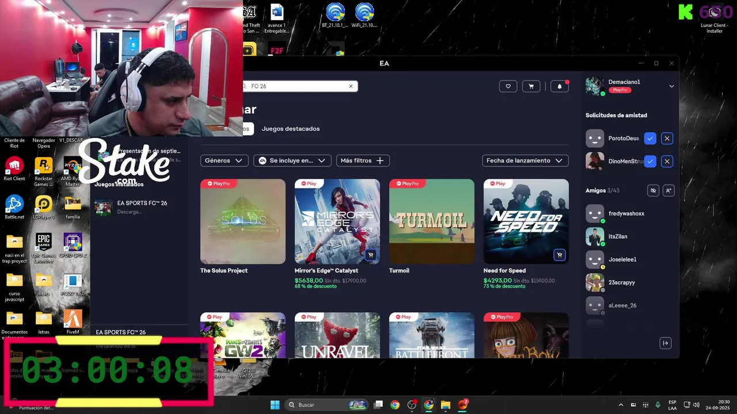This screenshot has height=414, width=737.
Task: Open Plants vs Zombies GW2 tile
Action: click(x=243, y=335)
